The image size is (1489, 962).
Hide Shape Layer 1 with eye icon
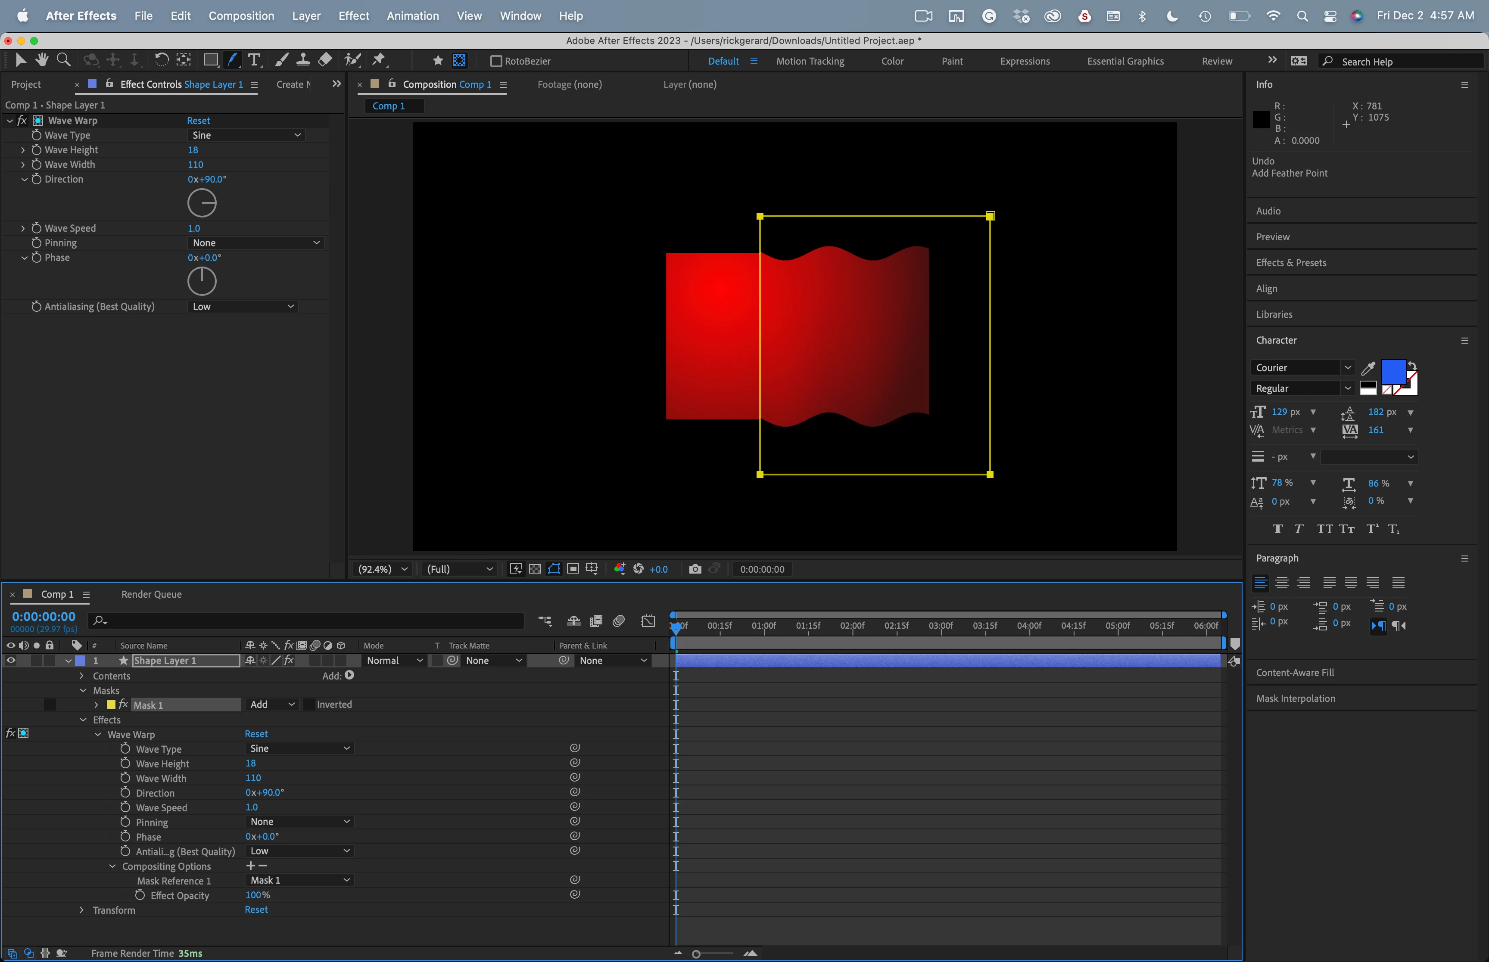(11, 660)
